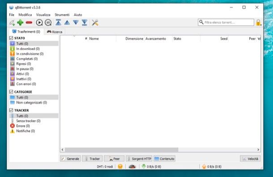Screen dimensions: 273x177
Task: Click the red minus delete torrent icon
Action: pyautogui.click(x=29, y=23)
